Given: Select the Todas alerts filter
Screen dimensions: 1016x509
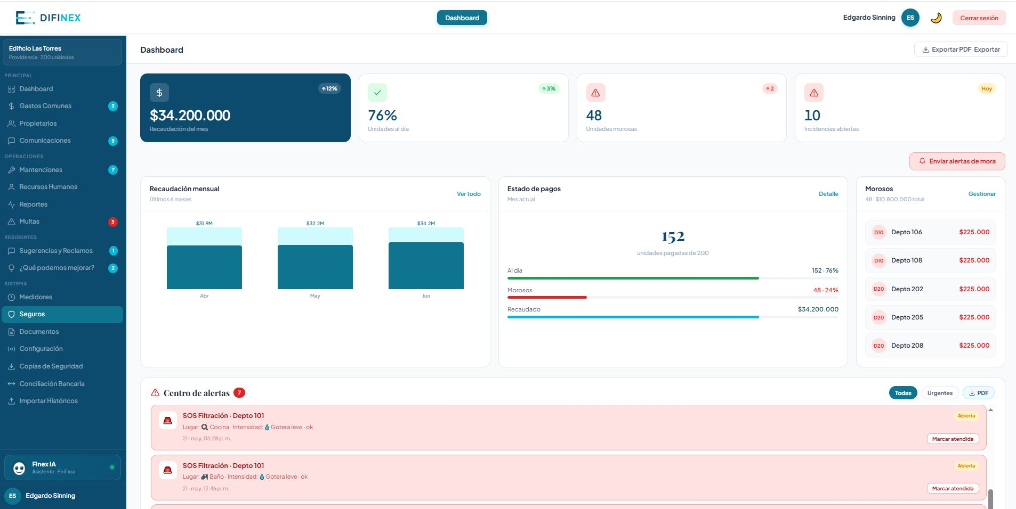Looking at the screenshot, I should tap(903, 393).
